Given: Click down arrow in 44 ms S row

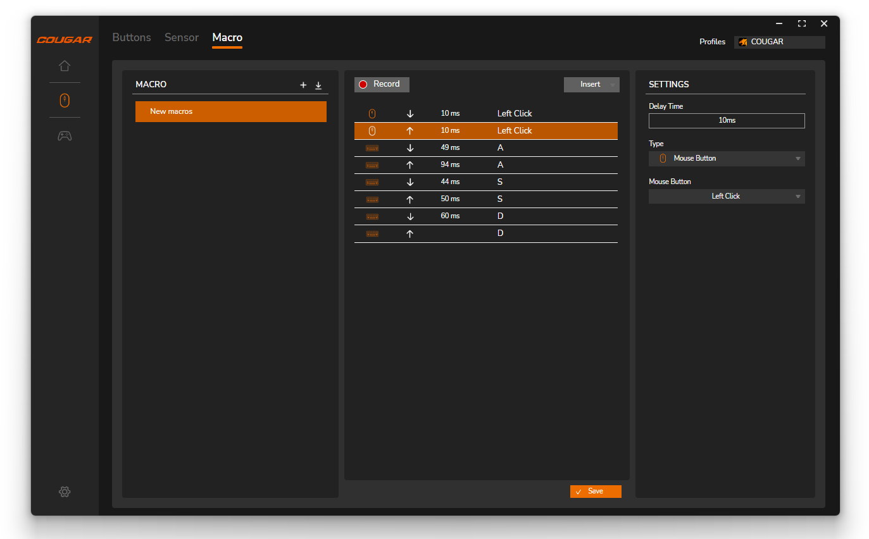Looking at the screenshot, I should [410, 182].
